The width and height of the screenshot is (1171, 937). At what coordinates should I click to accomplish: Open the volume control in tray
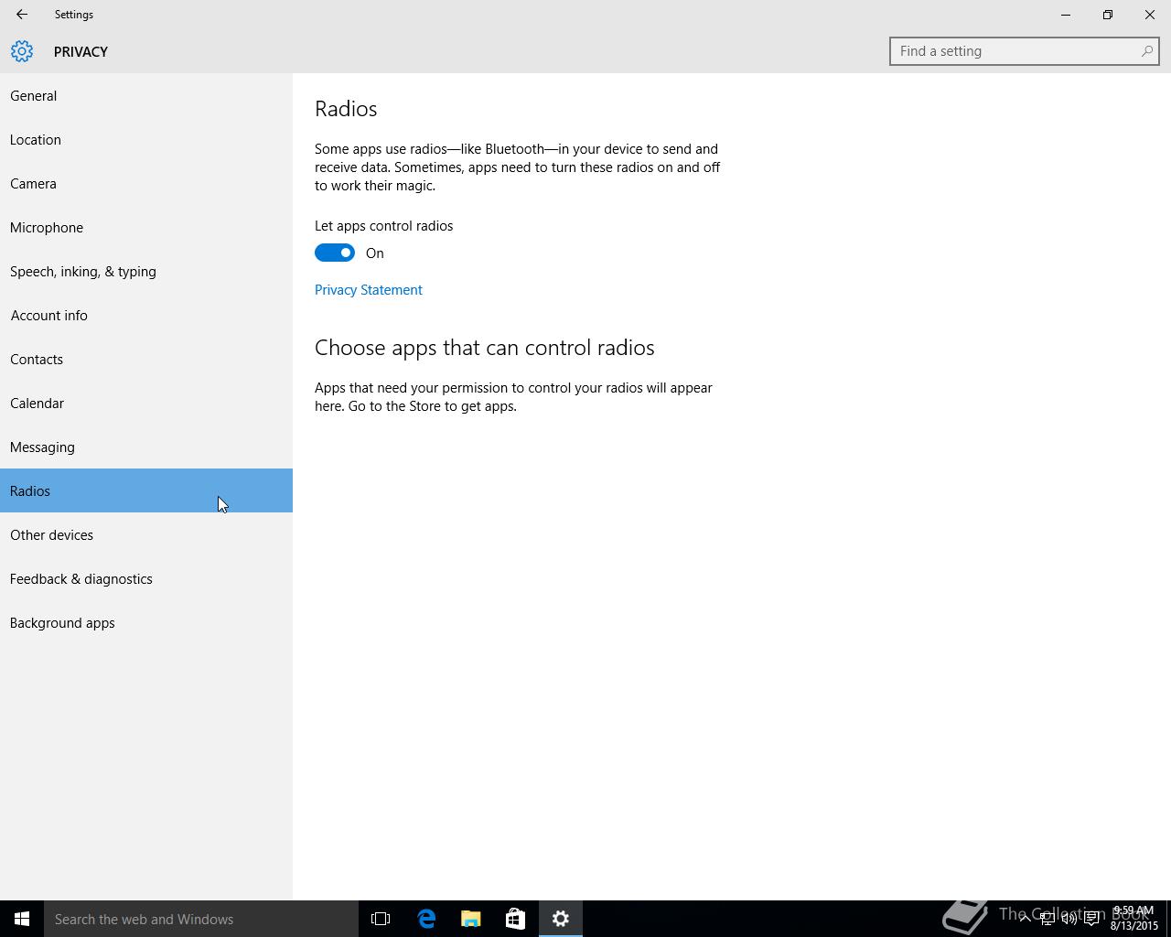pyautogui.click(x=1069, y=919)
